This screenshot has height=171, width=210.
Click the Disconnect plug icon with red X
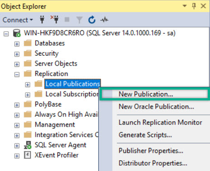tap(55, 19)
